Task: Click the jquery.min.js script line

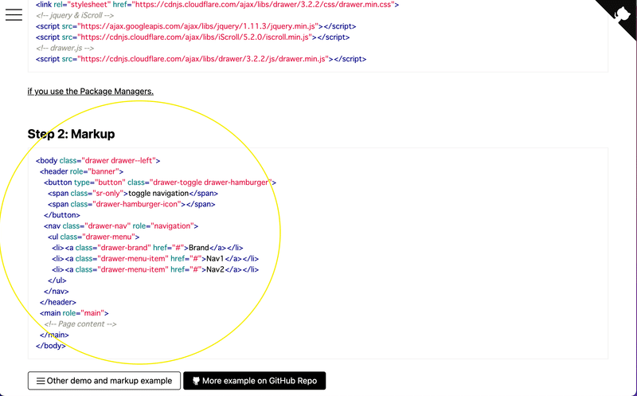Action: 196,26
